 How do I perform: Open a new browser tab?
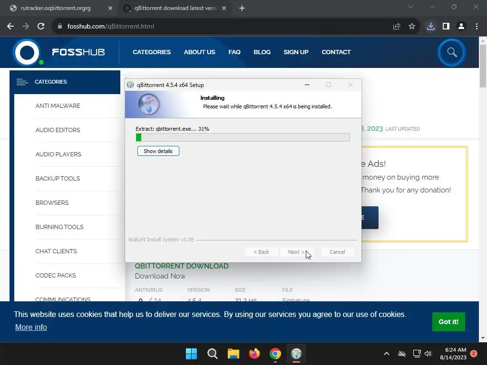pyautogui.click(x=242, y=8)
